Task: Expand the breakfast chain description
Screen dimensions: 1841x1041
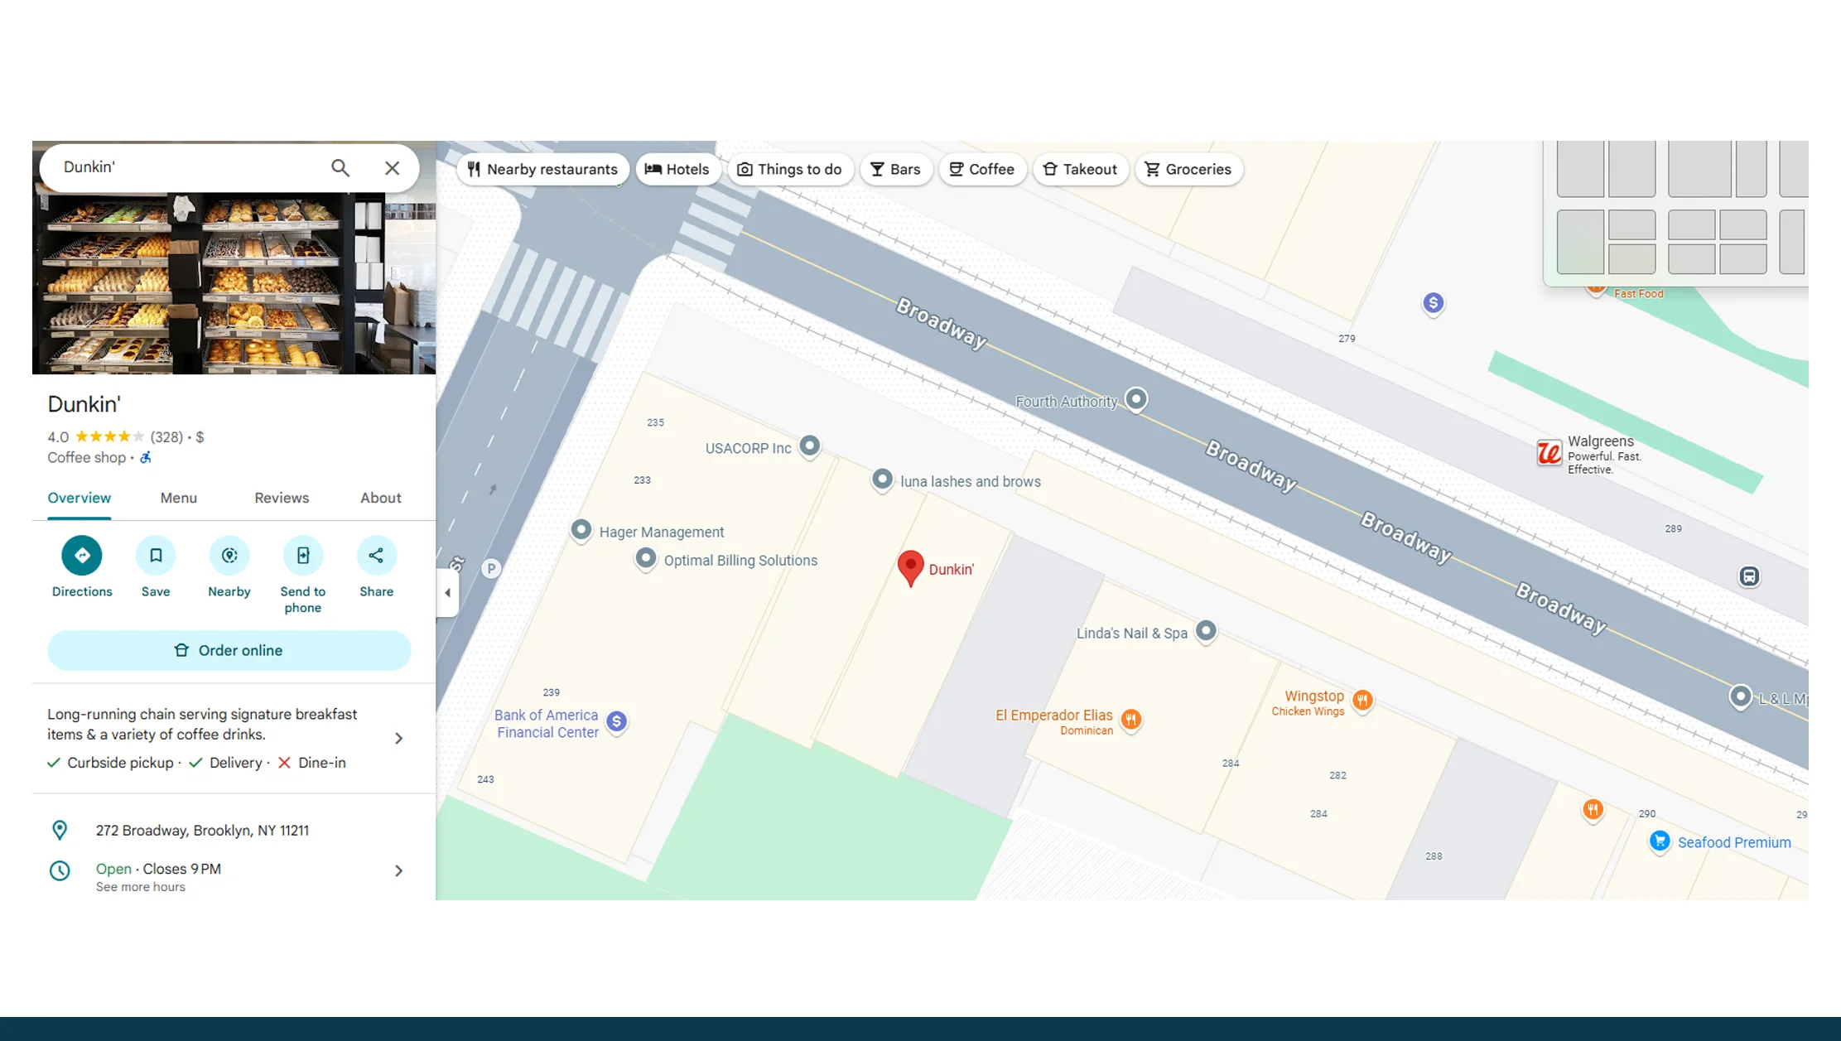Action: [x=398, y=738]
